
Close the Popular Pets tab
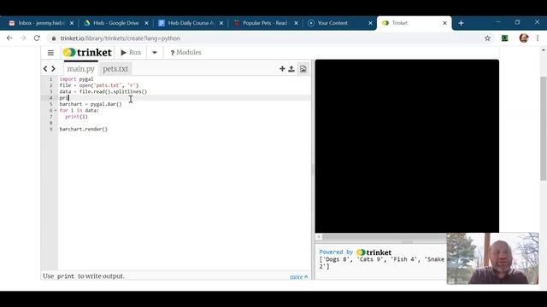tap(296, 23)
